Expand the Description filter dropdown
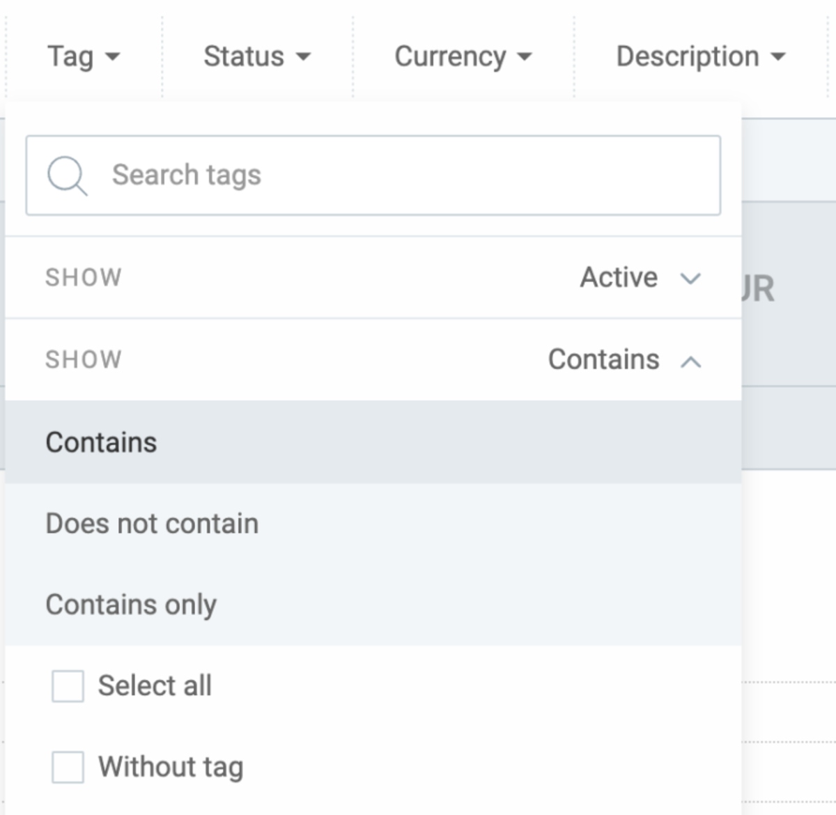836x815 pixels. tap(688, 56)
